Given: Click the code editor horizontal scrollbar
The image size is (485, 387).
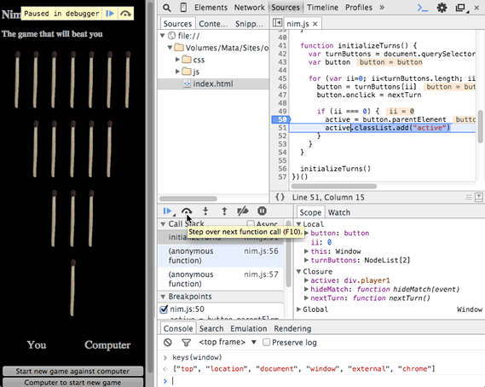Looking at the screenshot, I should (334, 186).
